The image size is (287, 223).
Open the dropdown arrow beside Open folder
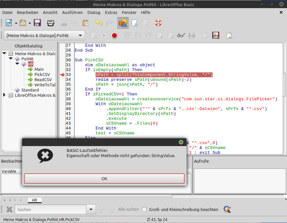pos(30,23)
